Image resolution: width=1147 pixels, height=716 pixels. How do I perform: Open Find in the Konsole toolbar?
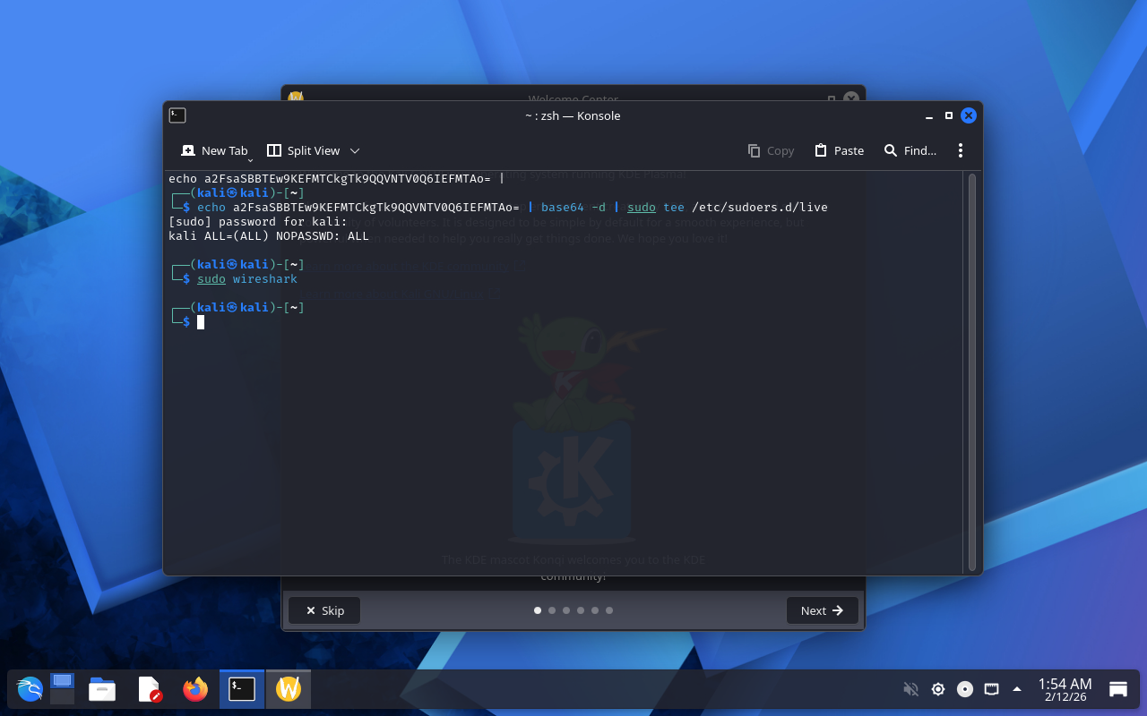point(910,150)
